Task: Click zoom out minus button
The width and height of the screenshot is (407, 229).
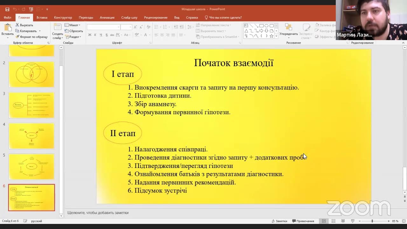Action: tap(360, 221)
